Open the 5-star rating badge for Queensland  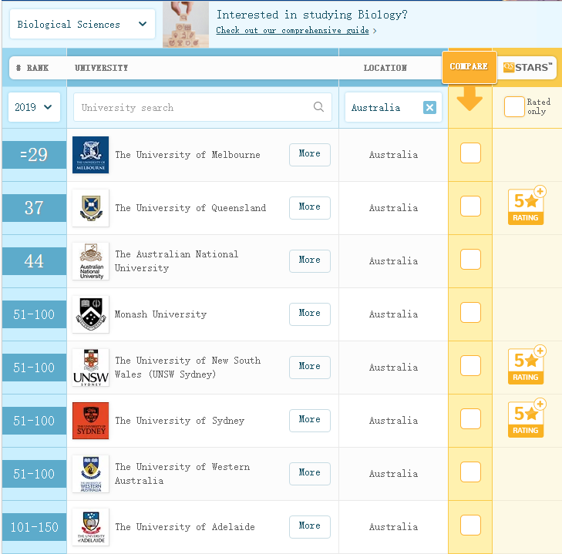pos(527,206)
